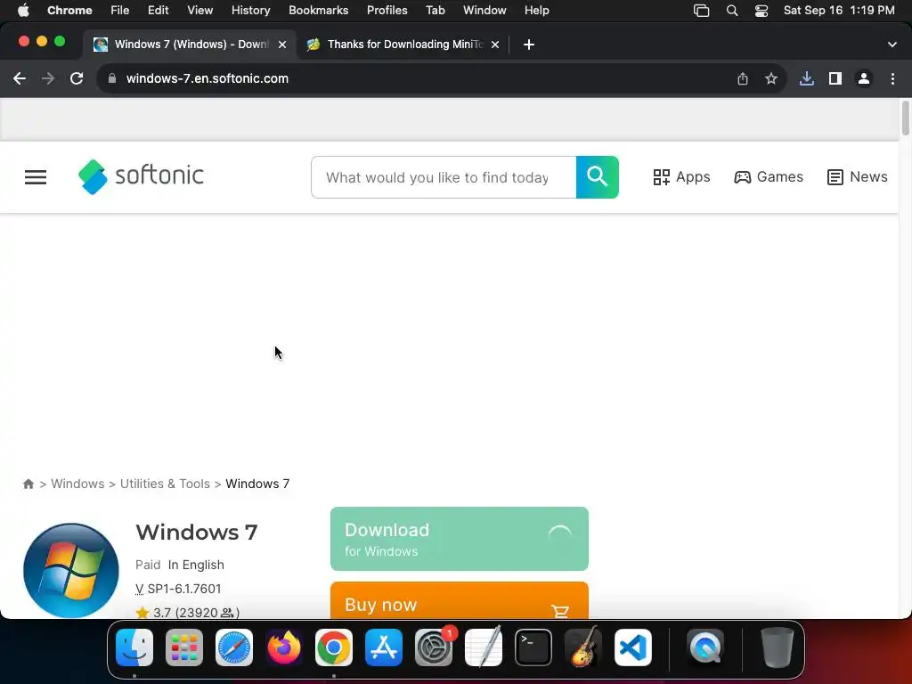Click the version SP1-6.1.7601 text

pos(178,589)
